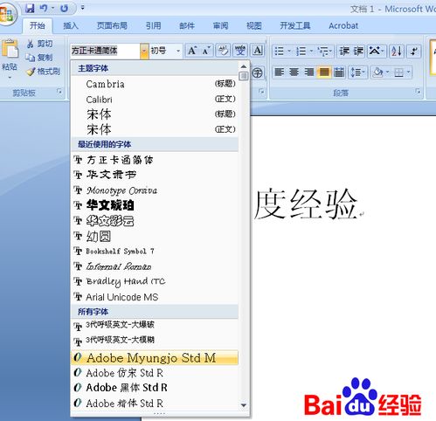This screenshot has width=436, height=421.
Task: Open the 邮件 ribbon tab
Action: point(187,25)
